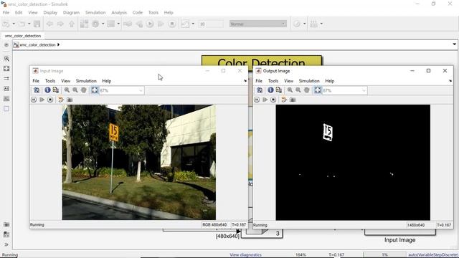
Task: Click the Build Model icon
Action: click(313, 24)
